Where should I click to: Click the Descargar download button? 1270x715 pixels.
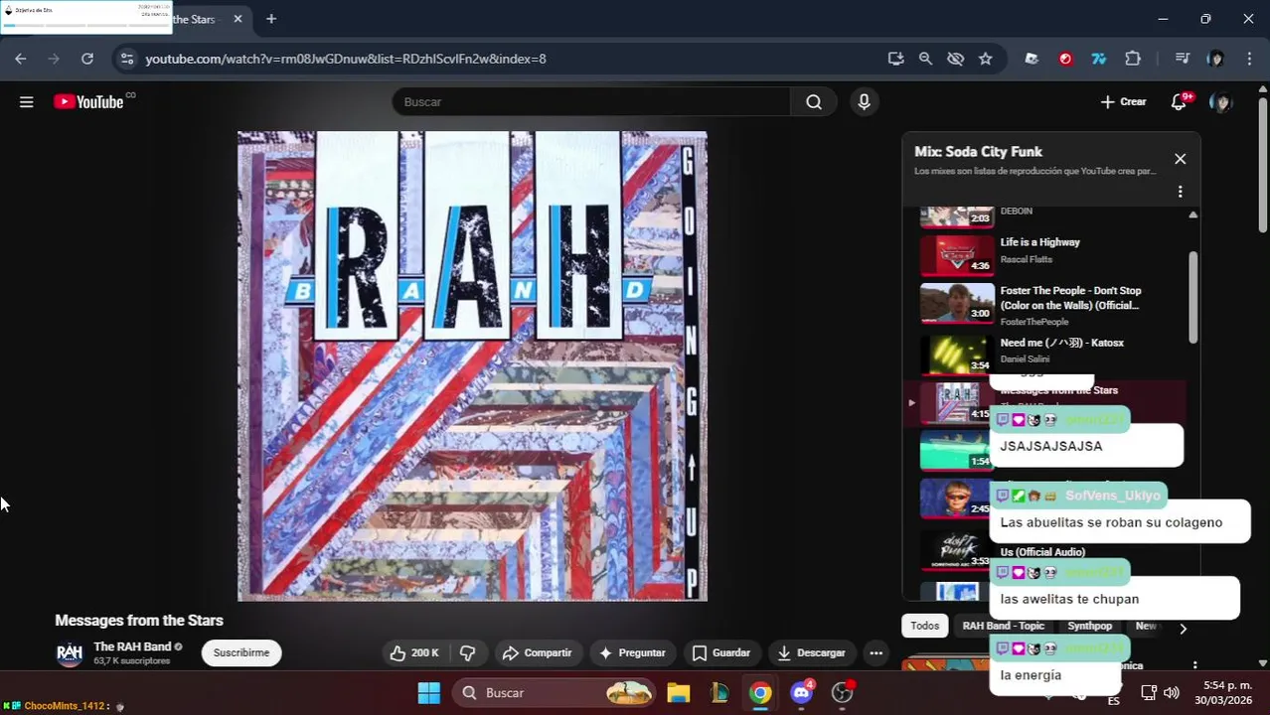click(x=811, y=652)
